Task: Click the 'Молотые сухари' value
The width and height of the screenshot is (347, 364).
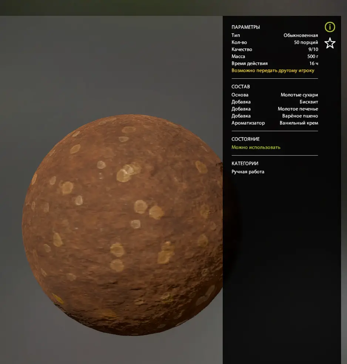Action: click(299, 95)
